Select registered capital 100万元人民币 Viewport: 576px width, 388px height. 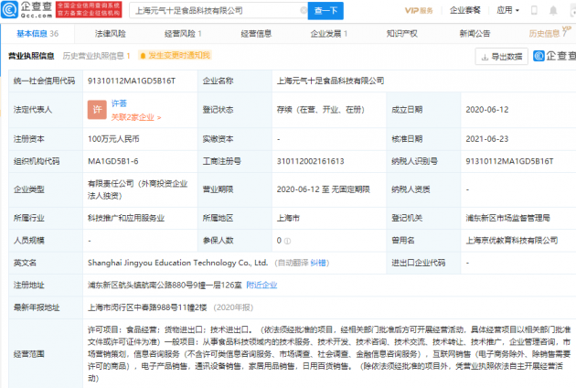(113, 139)
